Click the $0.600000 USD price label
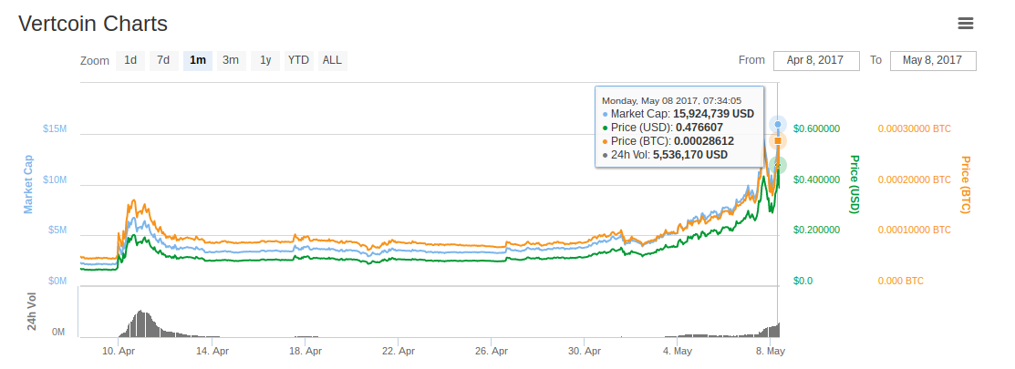1015x369 pixels. pos(816,129)
